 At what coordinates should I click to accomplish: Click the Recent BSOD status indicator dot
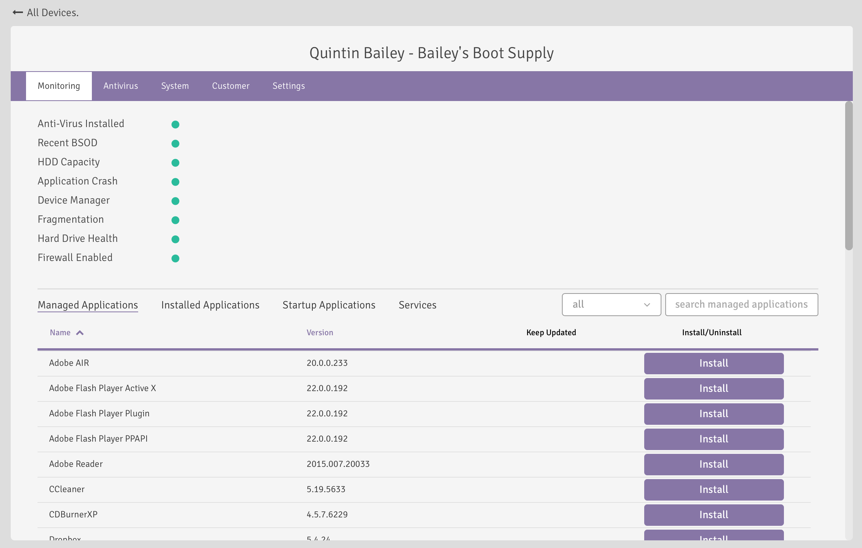tap(175, 144)
